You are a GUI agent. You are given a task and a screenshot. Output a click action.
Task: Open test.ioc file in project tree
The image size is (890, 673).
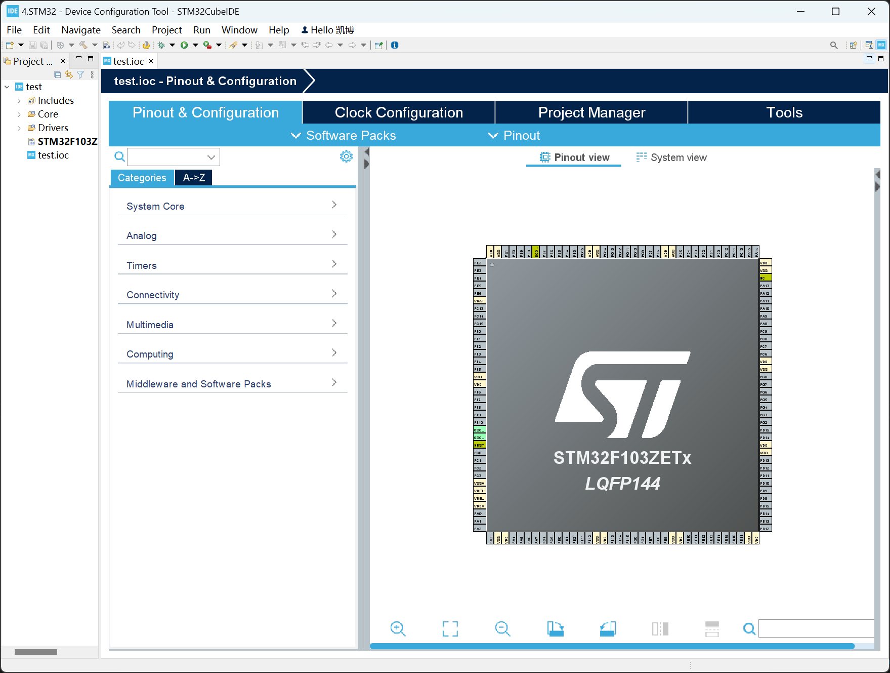(48, 155)
